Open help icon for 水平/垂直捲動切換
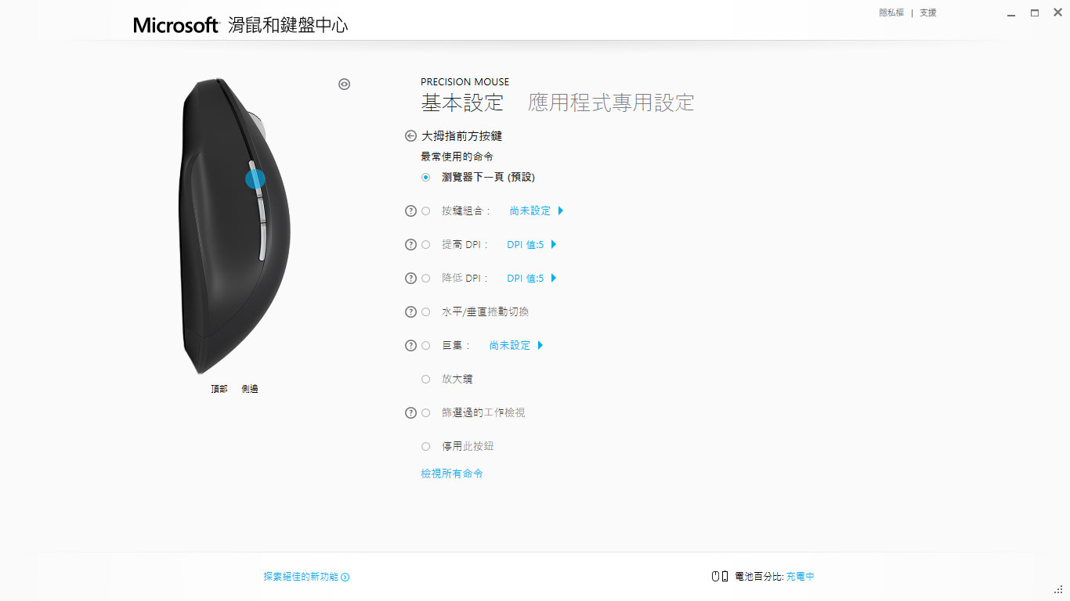The height and width of the screenshot is (601, 1070). pos(410,311)
